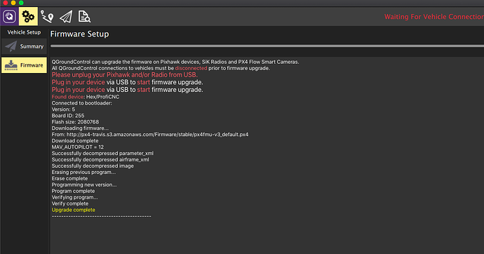Click the firmware upgrade progress bar
Image resolution: width=484 pixels, height=254 pixels.
[267, 46]
